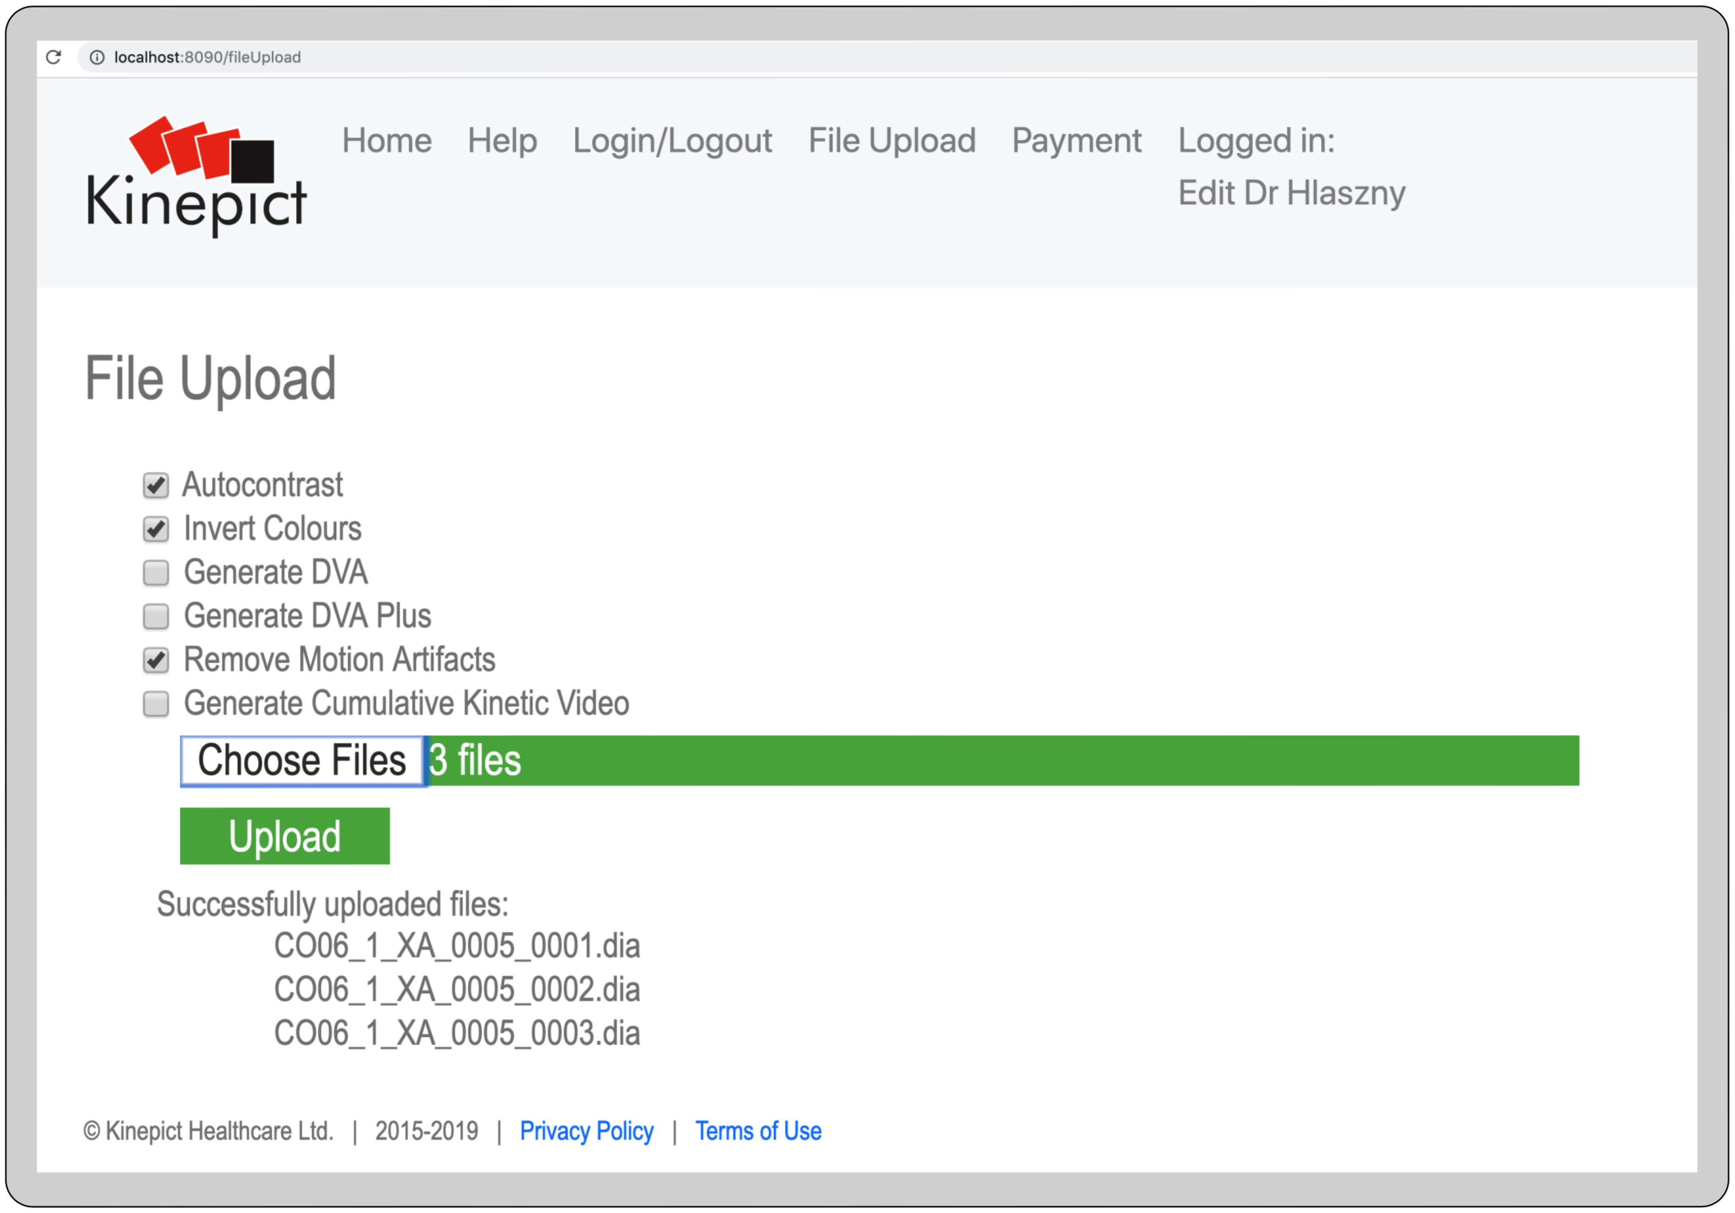Navigate to the Payment page
Screen dimensions: 1735x1213
[1076, 141]
